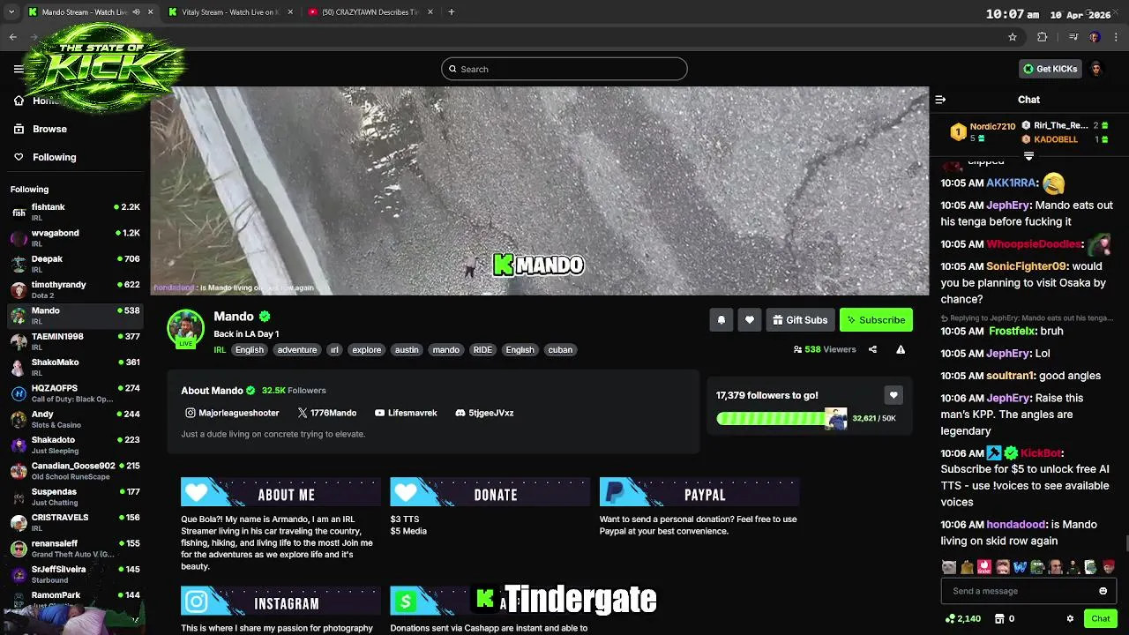Open the PAYPAL panel banner
1129x635 pixels.
[x=699, y=492]
